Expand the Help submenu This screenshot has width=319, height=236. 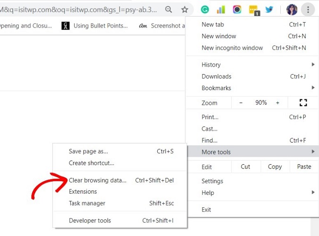(252, 193)
